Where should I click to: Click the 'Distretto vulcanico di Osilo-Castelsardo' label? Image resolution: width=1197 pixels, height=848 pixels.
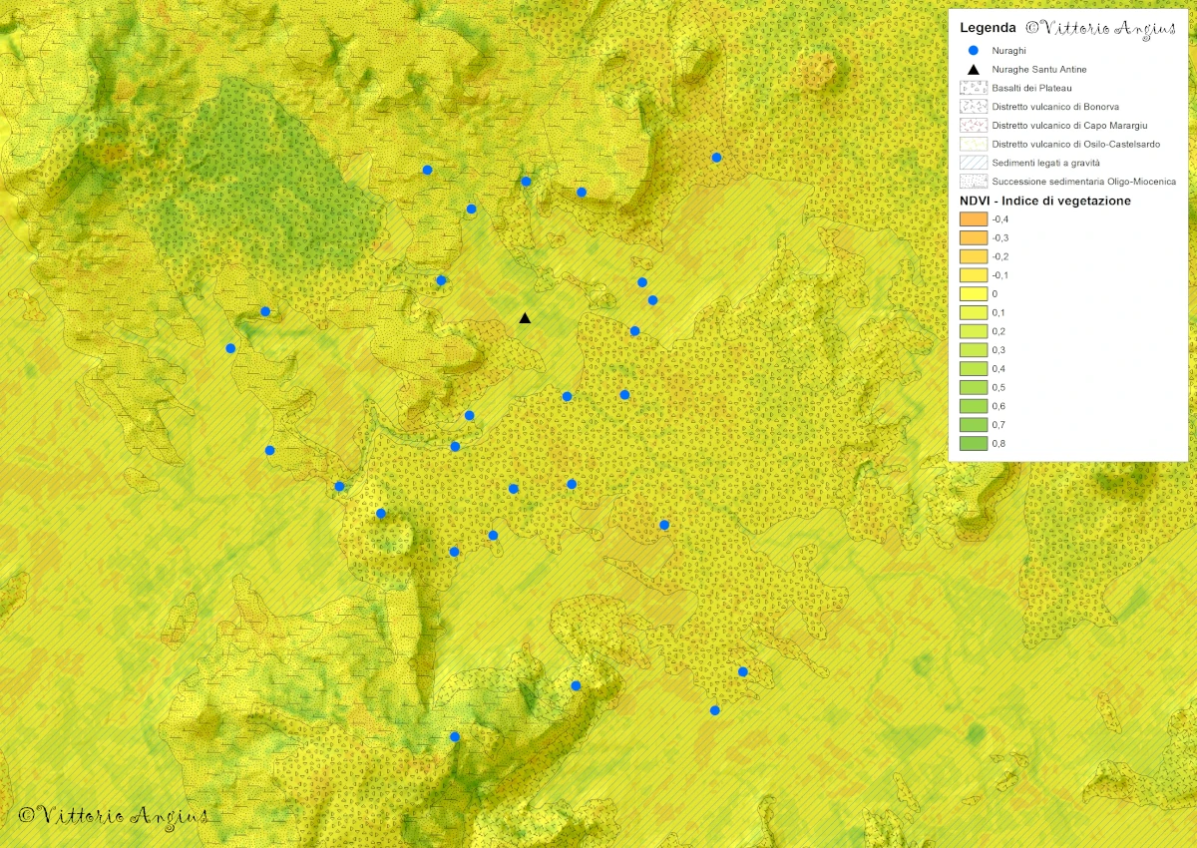(x=1076, y=144)
